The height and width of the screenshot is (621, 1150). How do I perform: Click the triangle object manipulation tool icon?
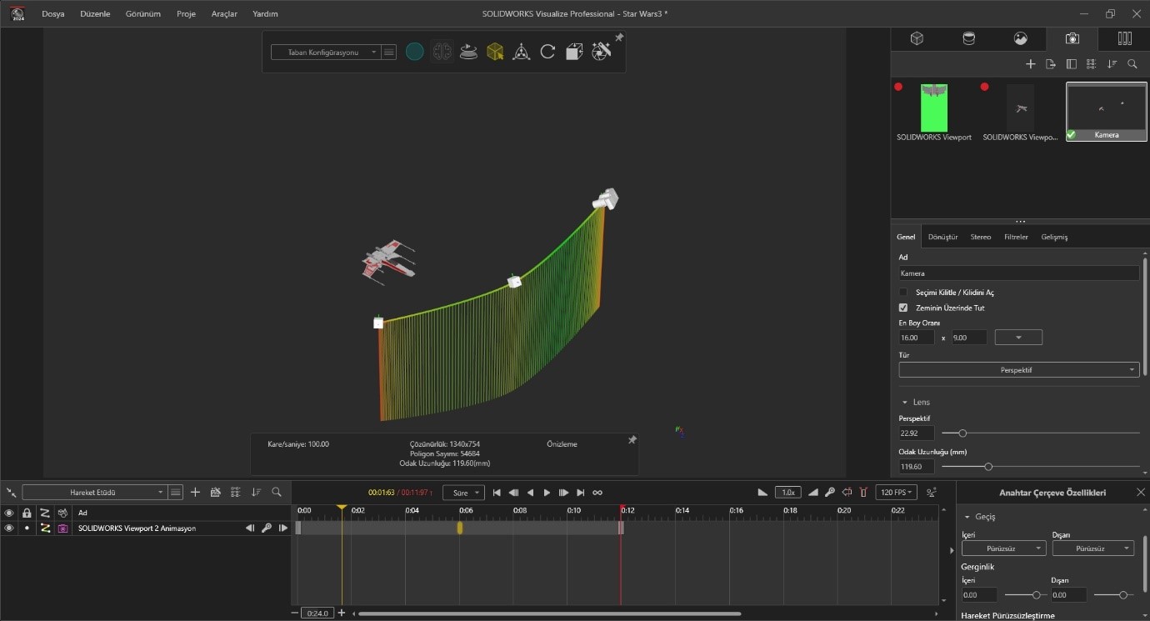click(522, 52)
